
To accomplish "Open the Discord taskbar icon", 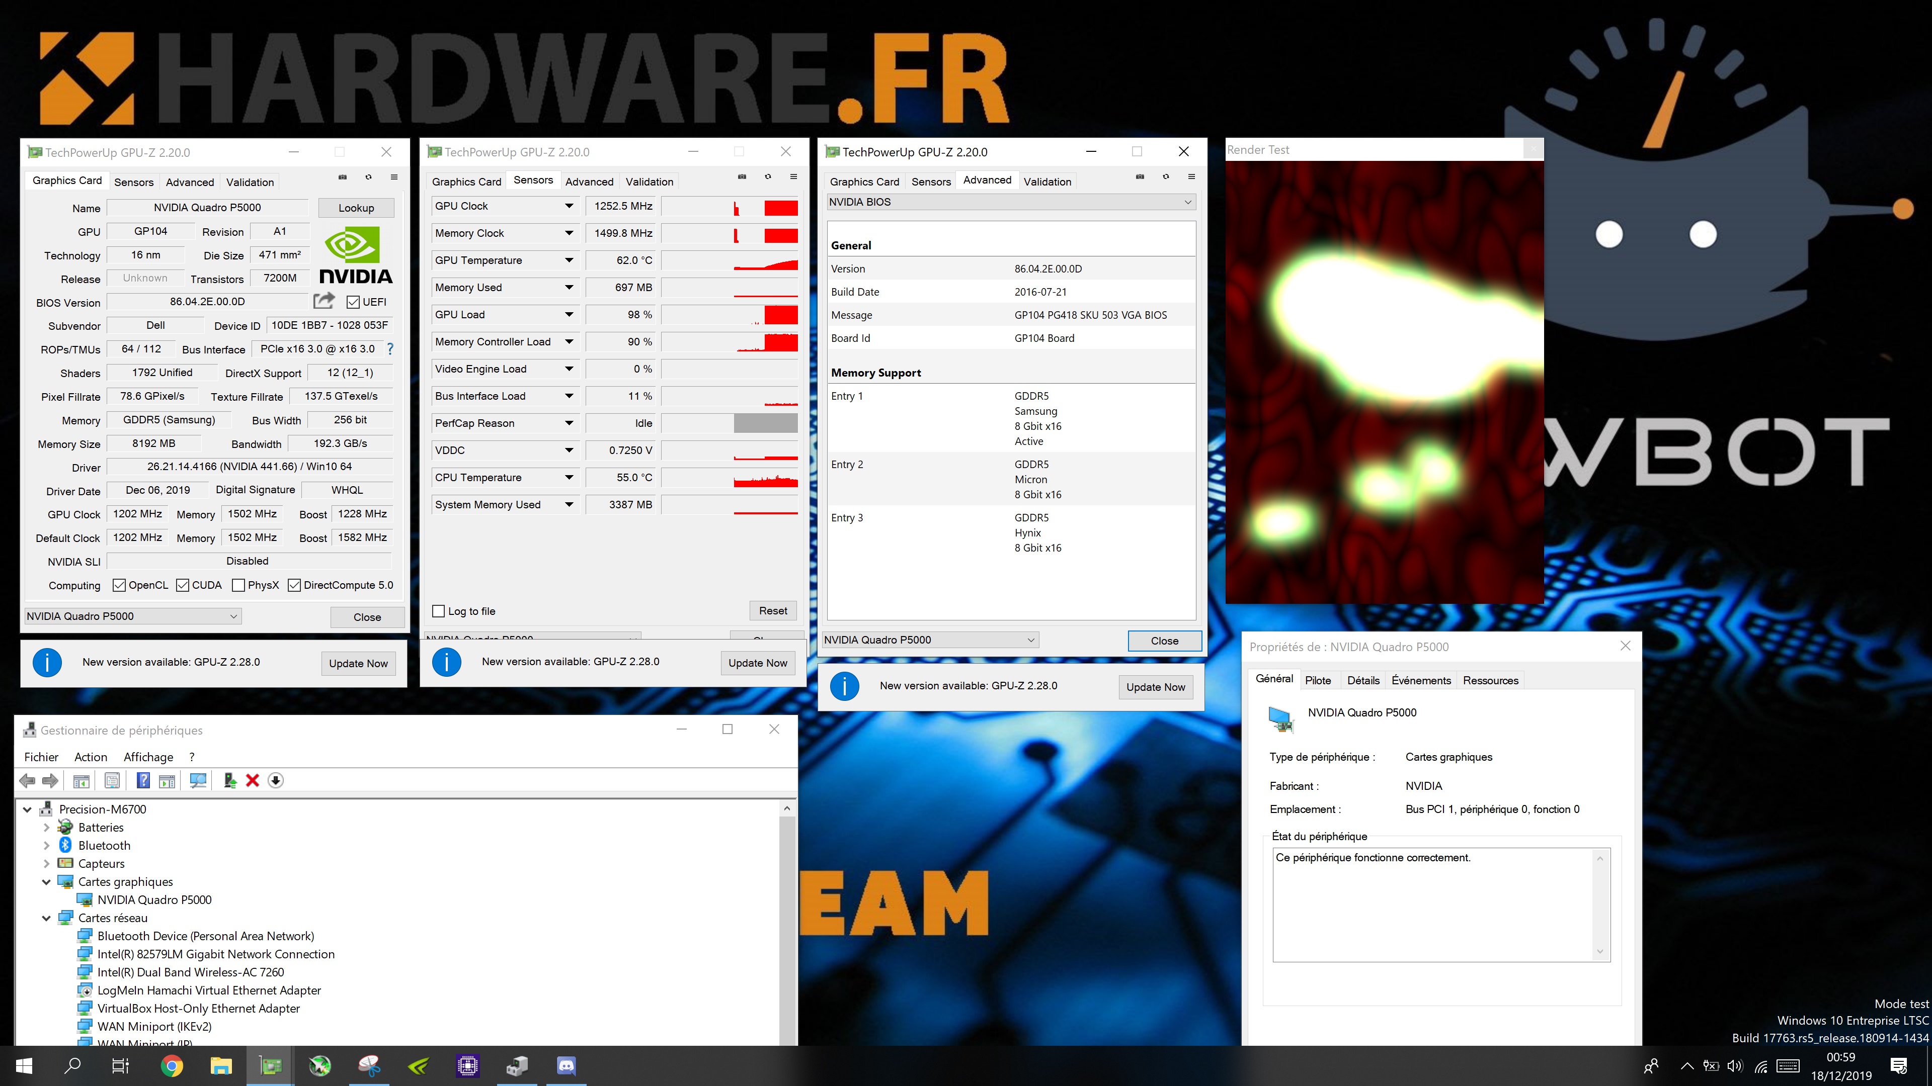I will 566,1065.
